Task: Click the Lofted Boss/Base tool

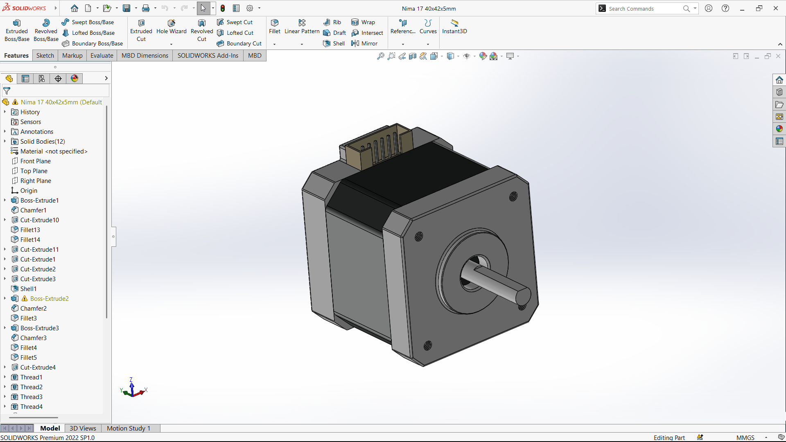Action: 88,33
